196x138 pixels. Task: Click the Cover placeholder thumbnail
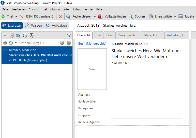(x=92, y=69)
